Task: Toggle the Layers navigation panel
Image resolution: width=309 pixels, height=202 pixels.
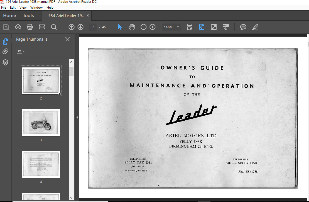Action: pyautogui.click(x=6, y=62)
